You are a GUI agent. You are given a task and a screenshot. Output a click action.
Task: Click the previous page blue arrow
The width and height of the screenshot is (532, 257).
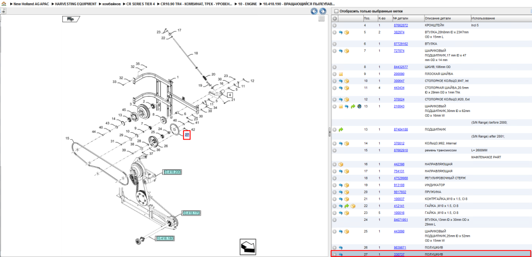pos(314,11)
